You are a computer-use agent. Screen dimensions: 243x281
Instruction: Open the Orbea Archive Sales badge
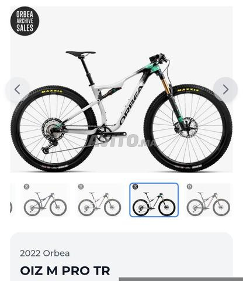25,21
